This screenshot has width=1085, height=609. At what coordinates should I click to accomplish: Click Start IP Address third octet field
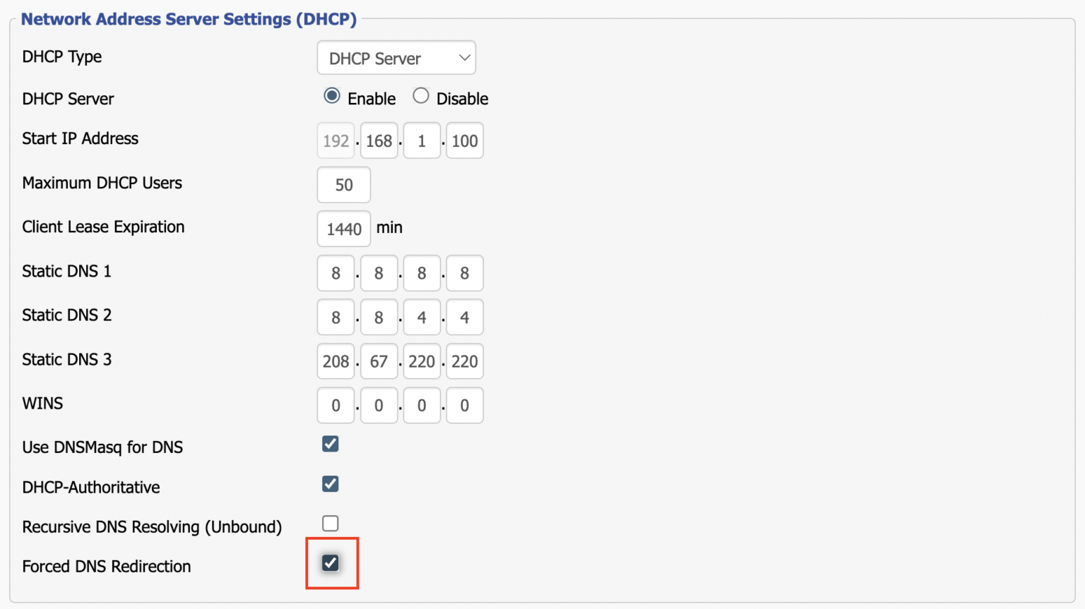(x=422, y=140)
